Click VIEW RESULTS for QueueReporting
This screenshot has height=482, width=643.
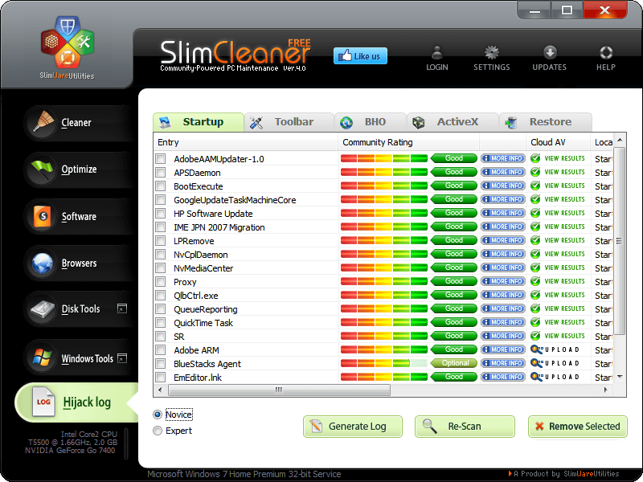tap(564, 308)
